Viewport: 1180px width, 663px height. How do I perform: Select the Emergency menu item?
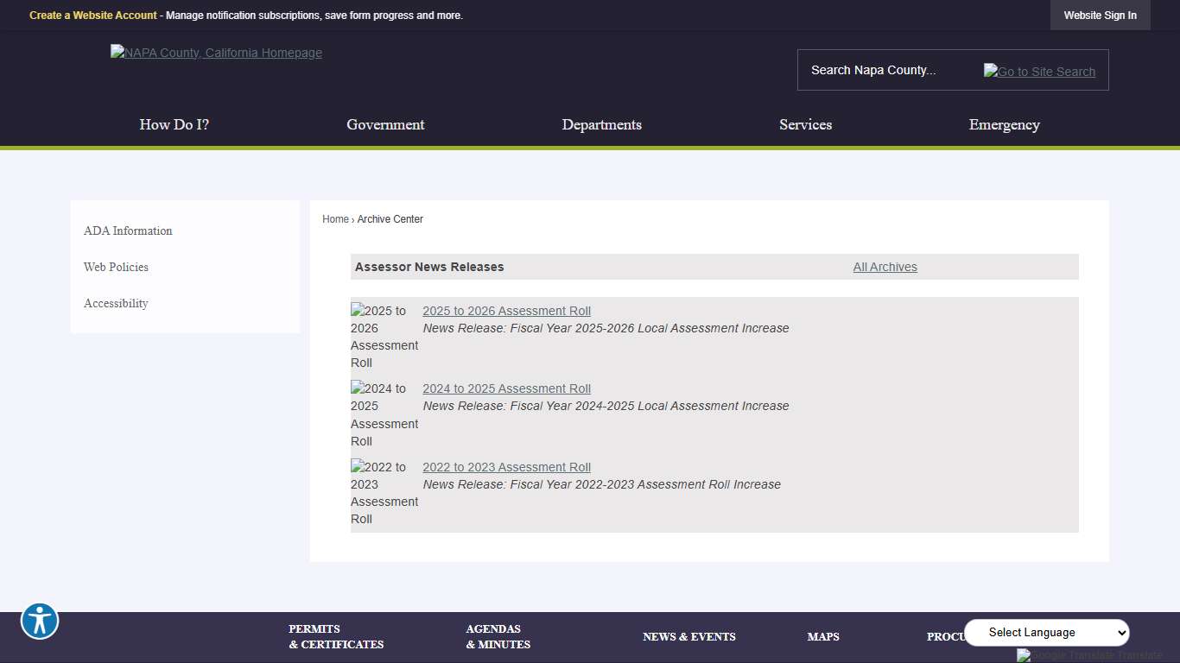[1004, 124]
